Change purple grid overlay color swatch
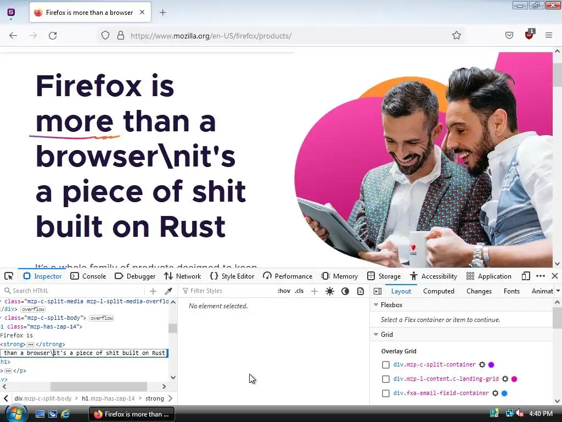The height and width of the screenshot is (422, 562). tap(491, 365)
